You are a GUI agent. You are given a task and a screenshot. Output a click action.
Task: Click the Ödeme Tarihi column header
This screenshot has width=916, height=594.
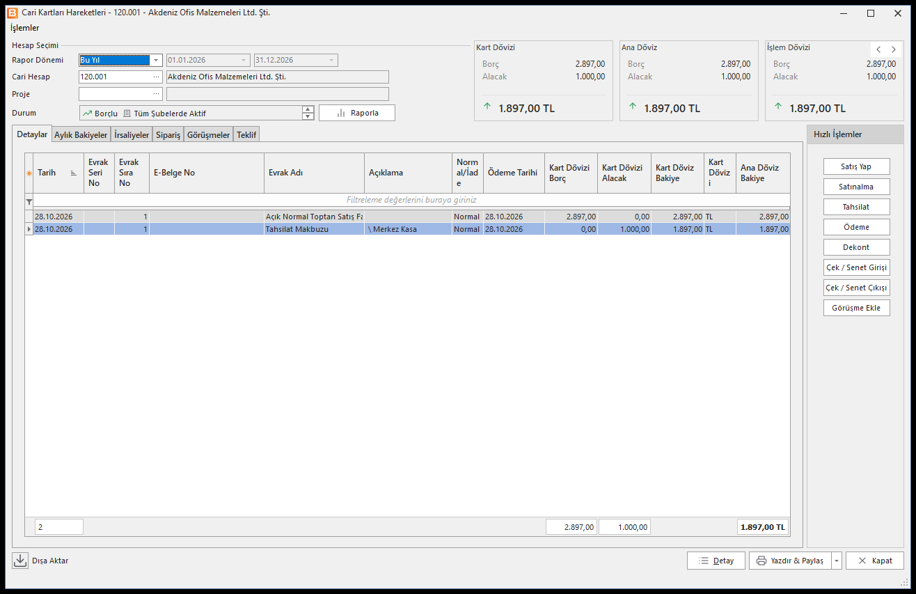tap(514, 173)
